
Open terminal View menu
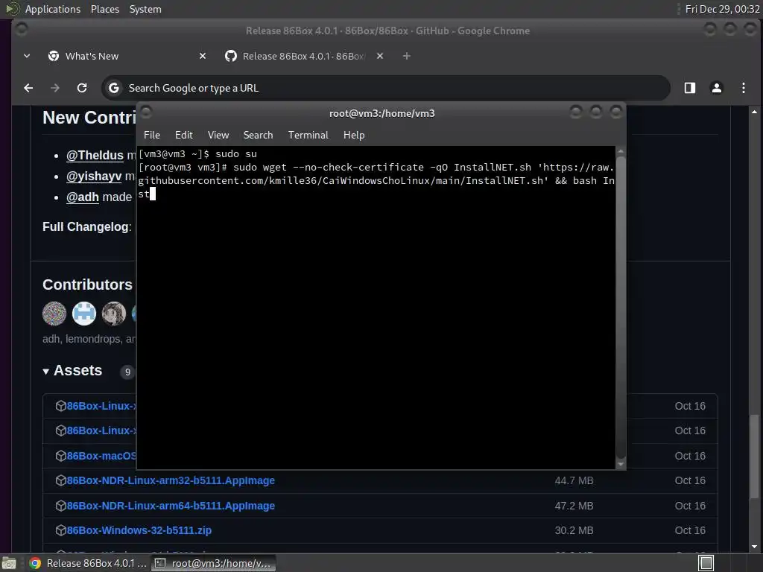point(218,136)
